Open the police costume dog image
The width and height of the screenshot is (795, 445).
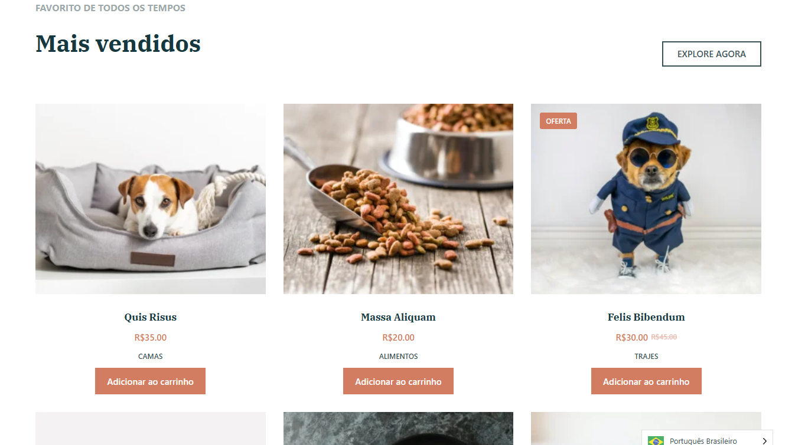coord(646,199)
